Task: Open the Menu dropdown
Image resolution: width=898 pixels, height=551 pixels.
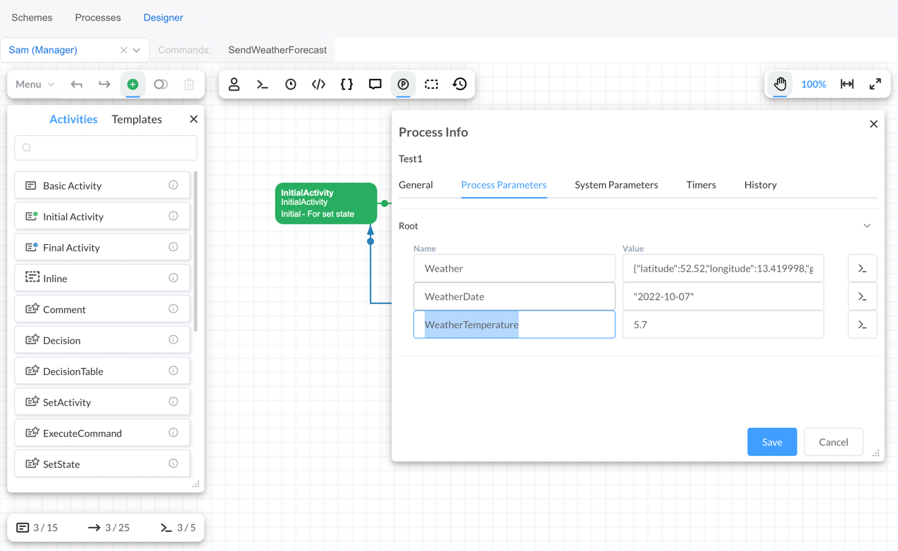Action: point(35,84)
